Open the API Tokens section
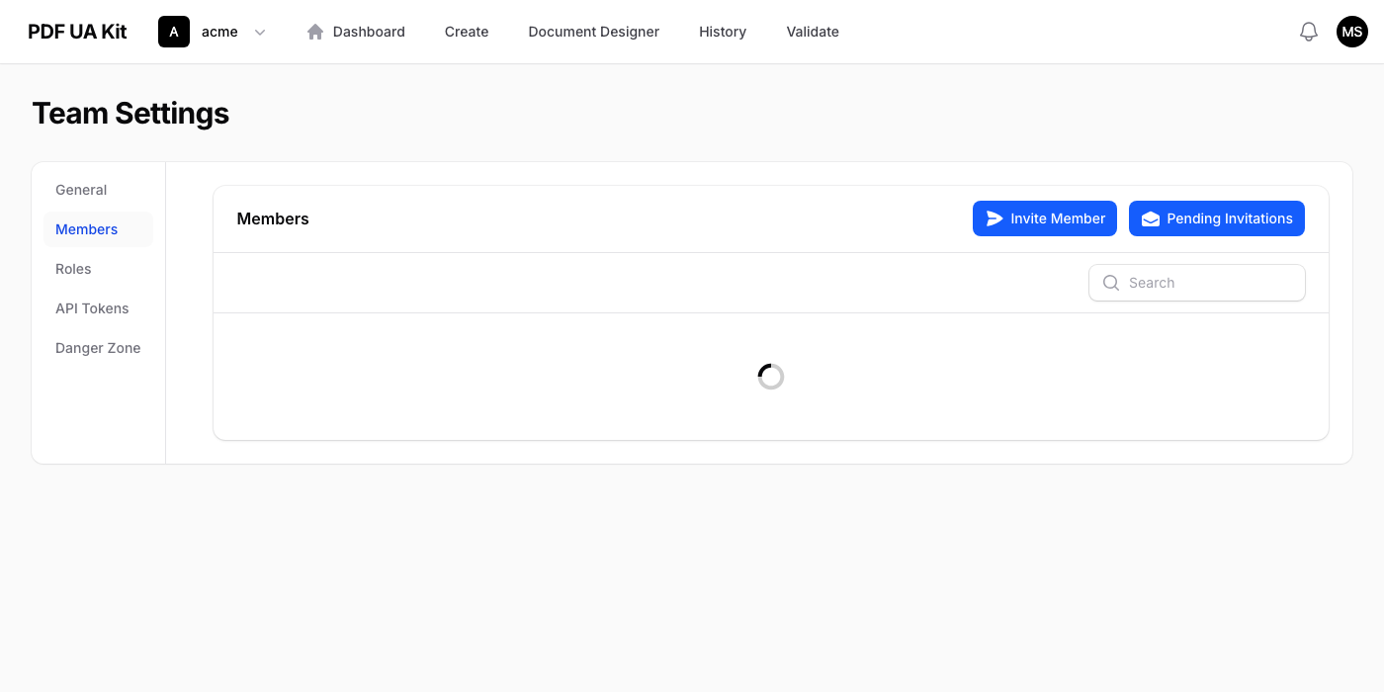 point(92,307)
